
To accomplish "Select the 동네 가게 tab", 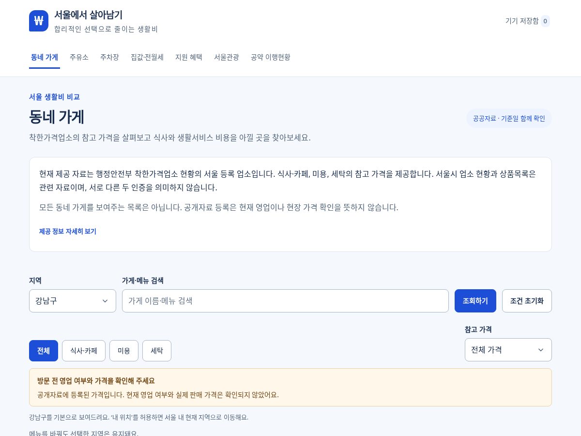I will pyautogui.click(x=45, y=57).
